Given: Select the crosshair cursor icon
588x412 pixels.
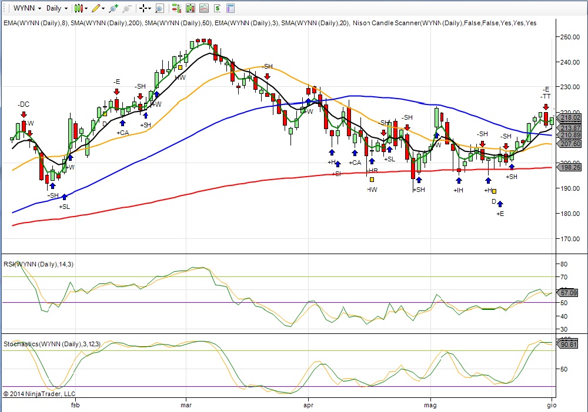Looking at the screenshot, I should 143,8.
